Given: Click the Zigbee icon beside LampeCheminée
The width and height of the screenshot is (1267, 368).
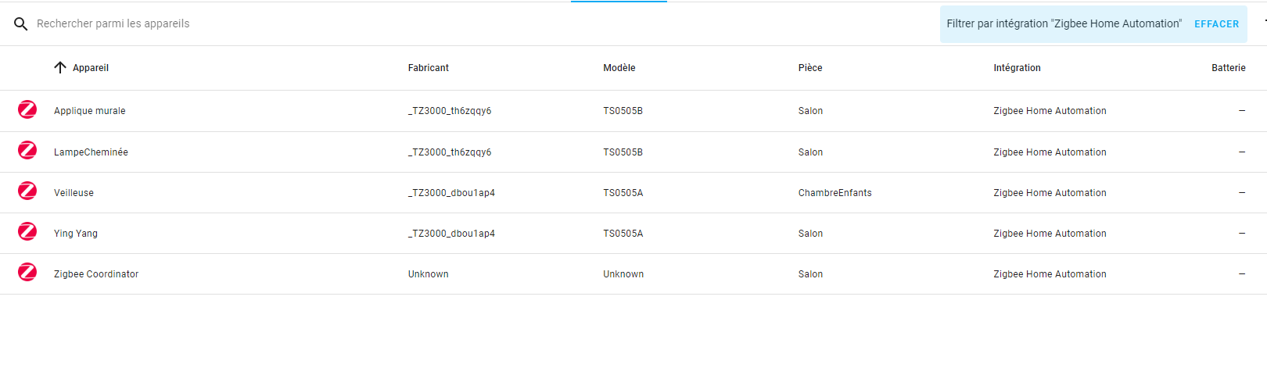Looking at the screenshot, I should [x=27, y=150].
